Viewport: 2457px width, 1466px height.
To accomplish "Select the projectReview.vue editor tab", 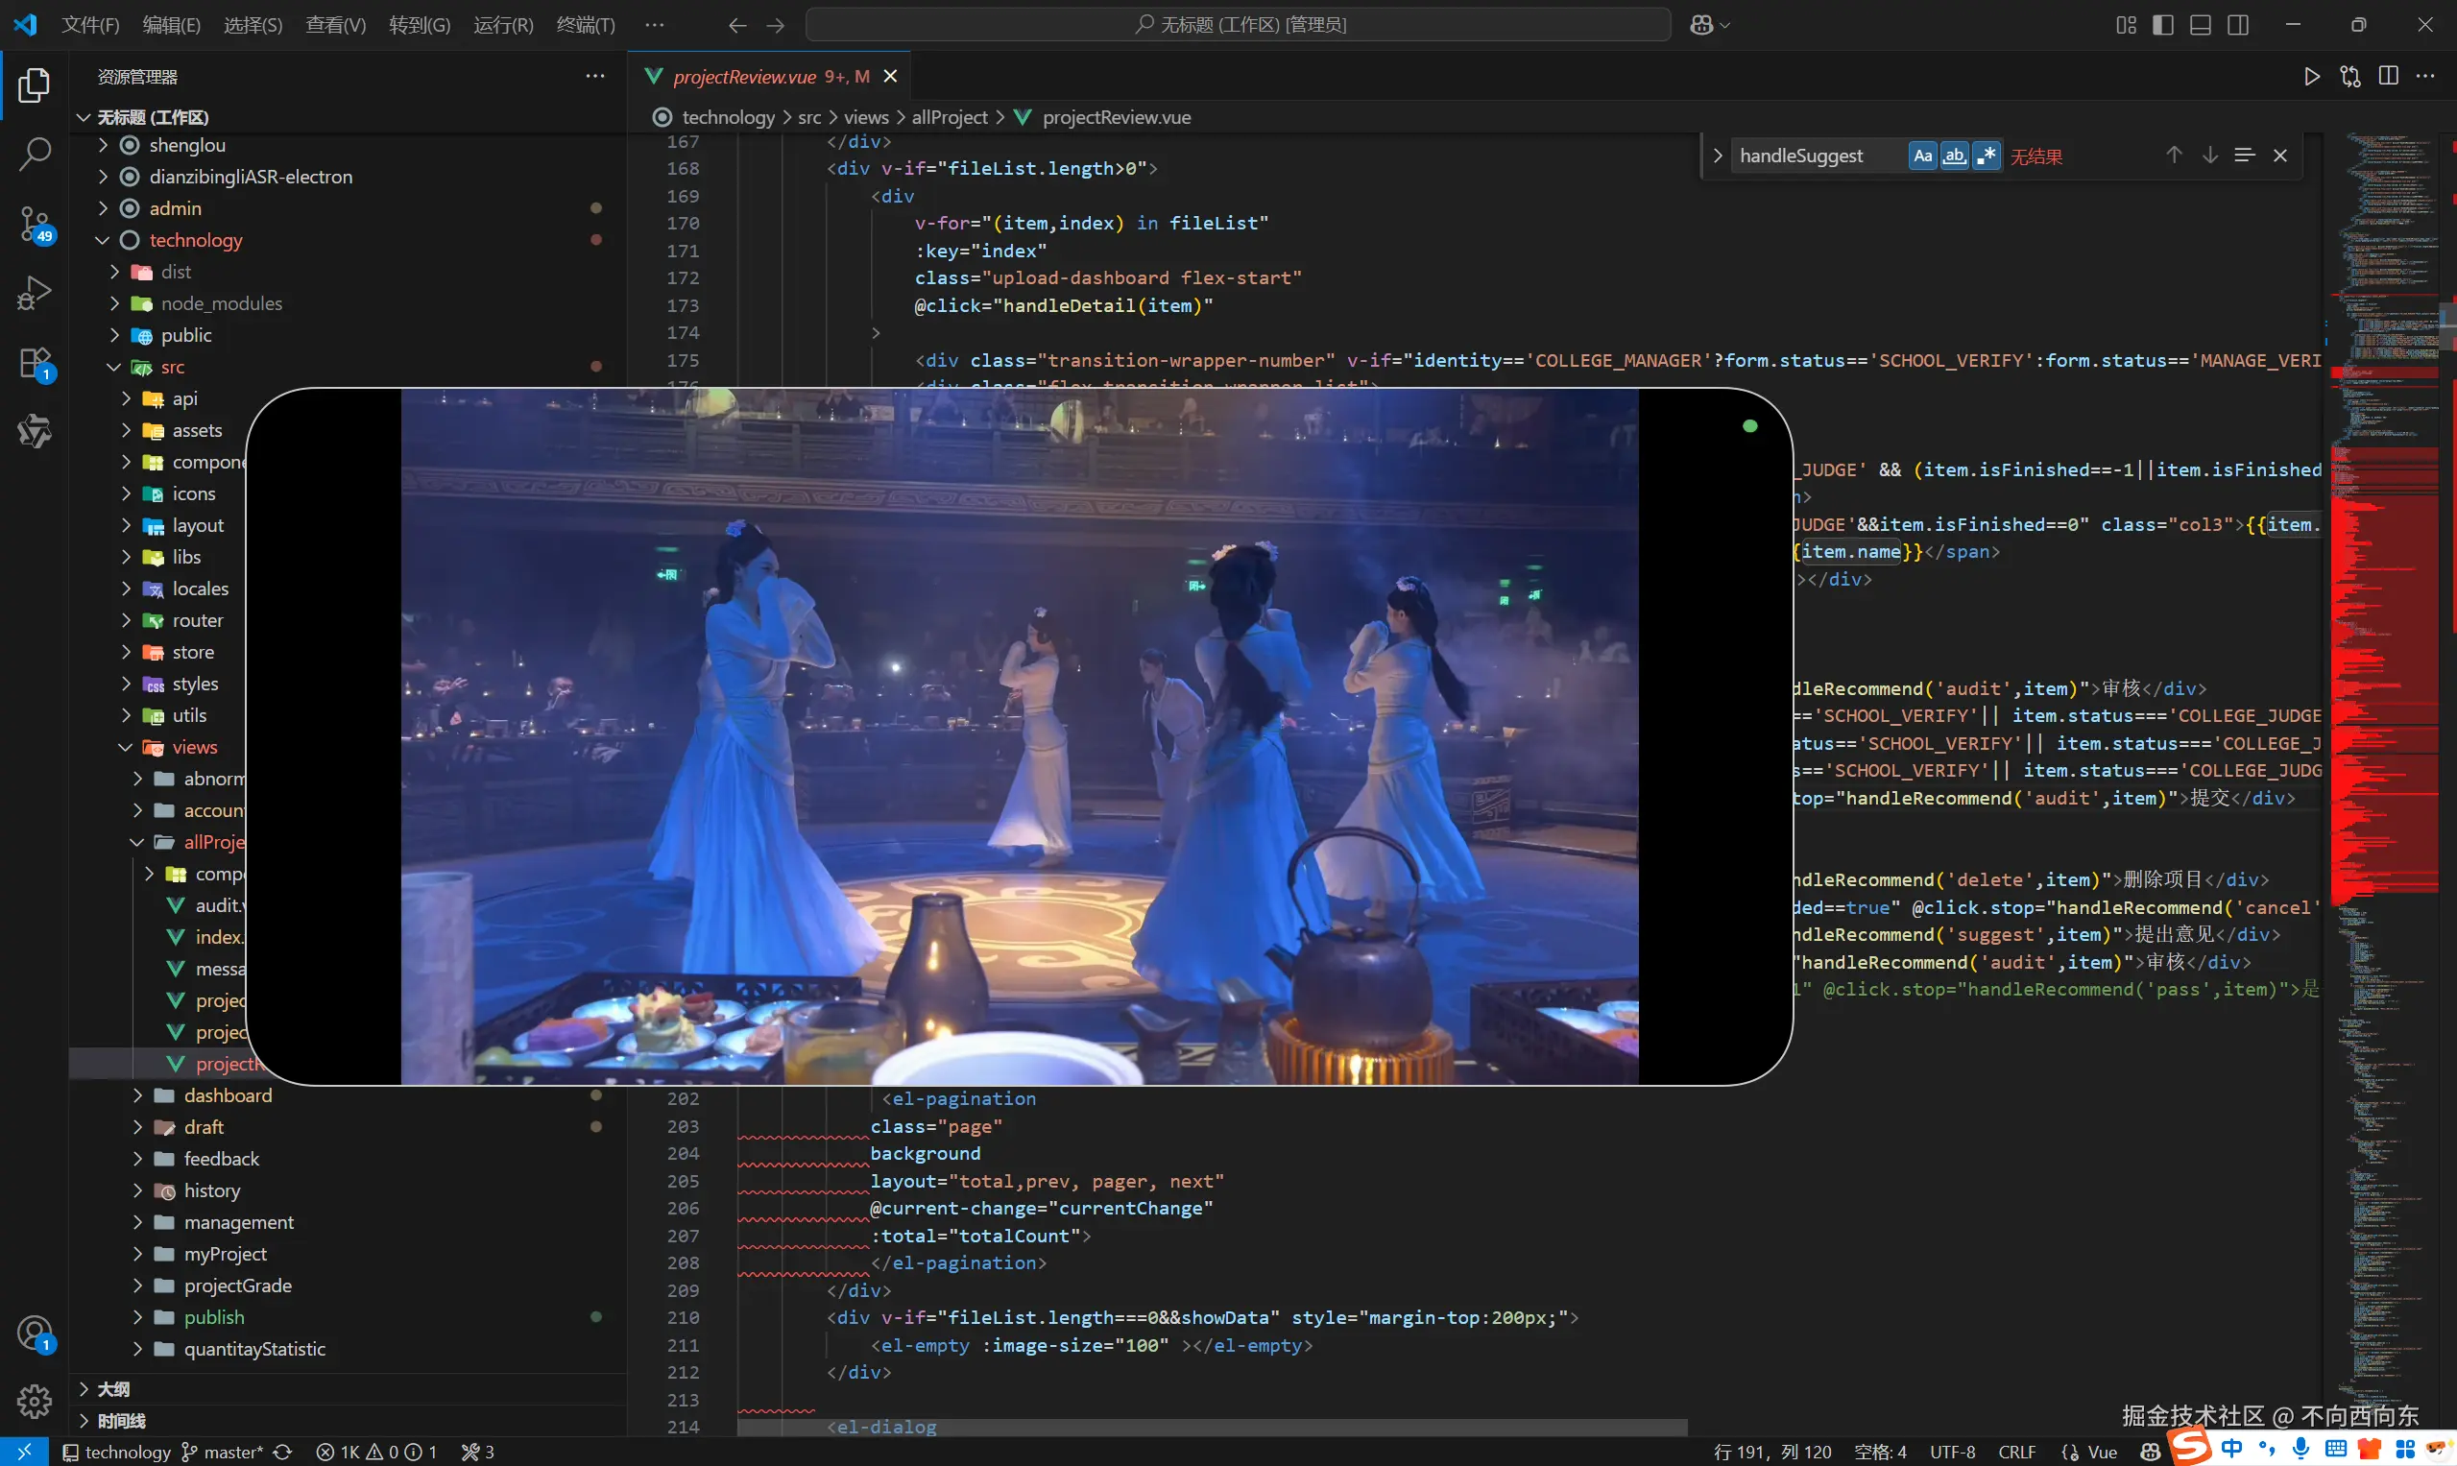I will 745,77.
